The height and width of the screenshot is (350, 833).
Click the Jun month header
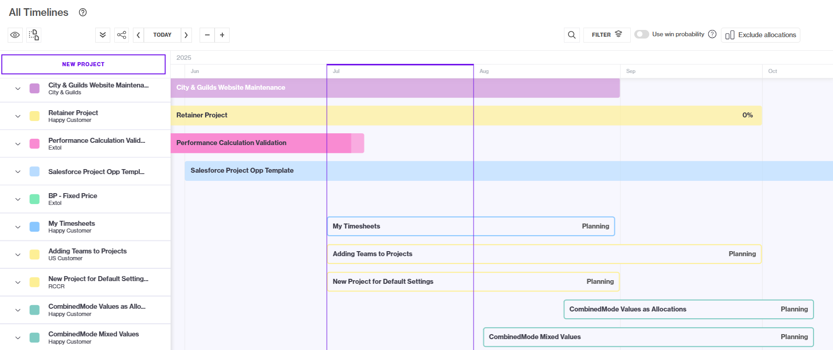[x=195, y=71]
